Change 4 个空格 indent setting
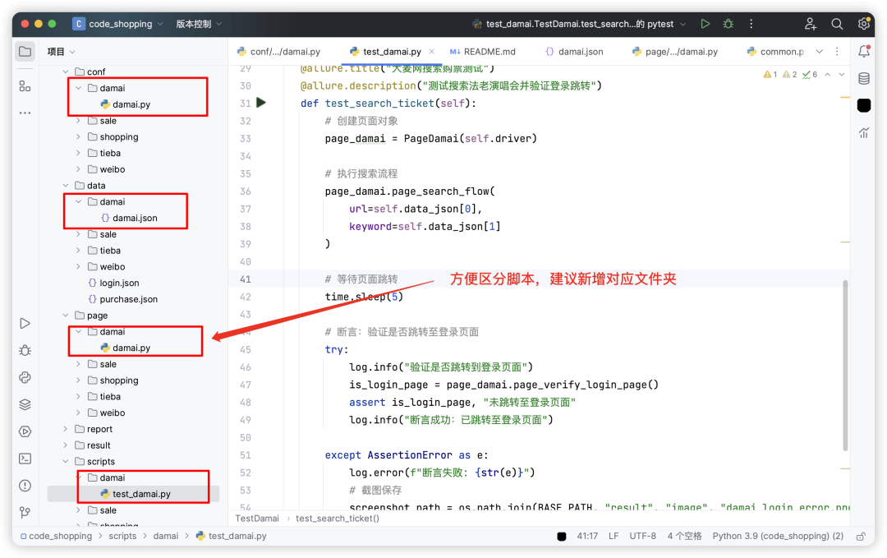Viewport: 887px width, 558px height. click(684, 536)
